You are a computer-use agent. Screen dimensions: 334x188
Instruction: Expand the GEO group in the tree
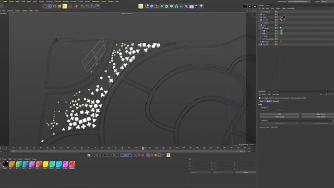point(259,26)
